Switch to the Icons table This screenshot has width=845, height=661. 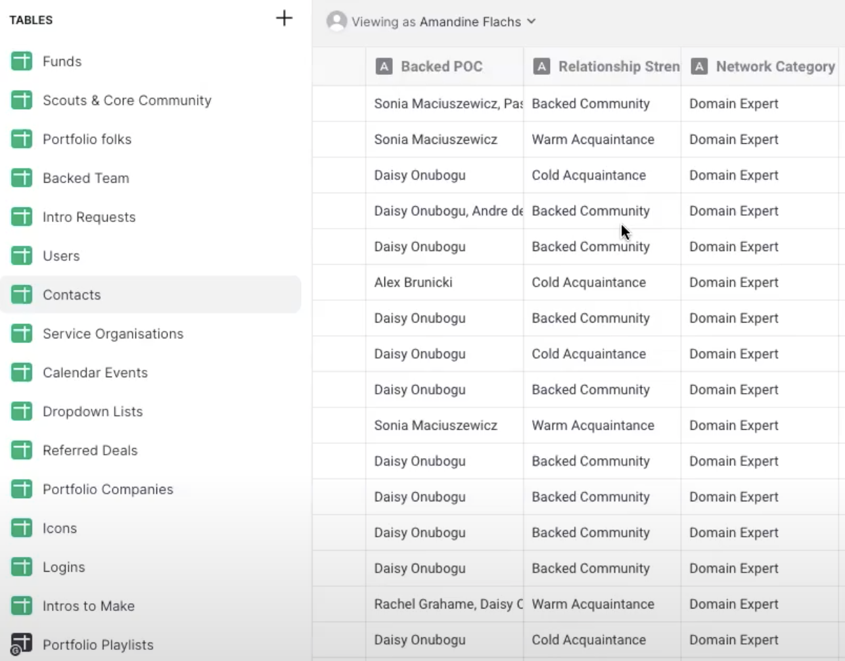tap(60, 528)
